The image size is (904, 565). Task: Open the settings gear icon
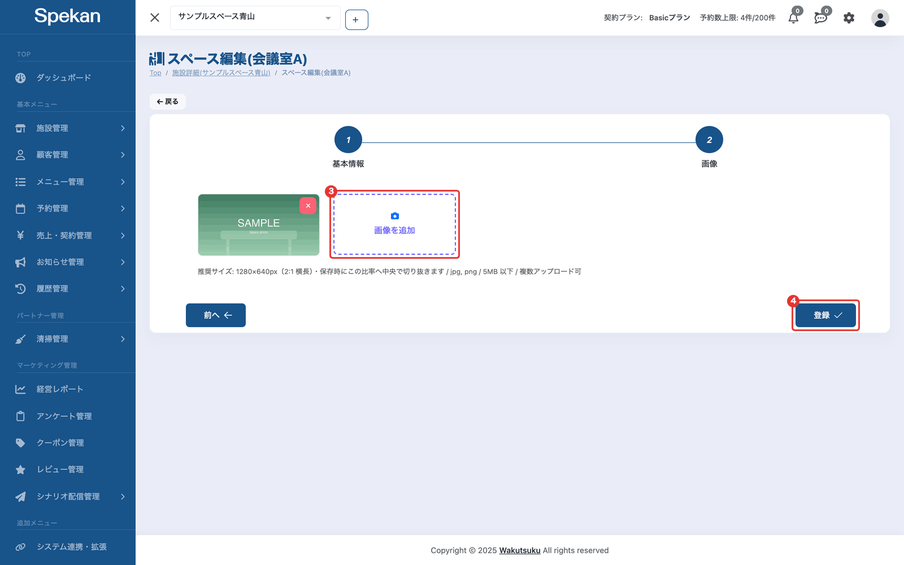click(849, 18)
